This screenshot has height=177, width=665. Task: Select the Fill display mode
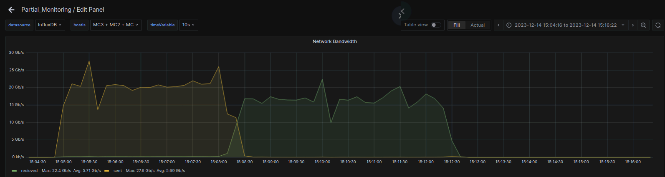pos(457,25)
